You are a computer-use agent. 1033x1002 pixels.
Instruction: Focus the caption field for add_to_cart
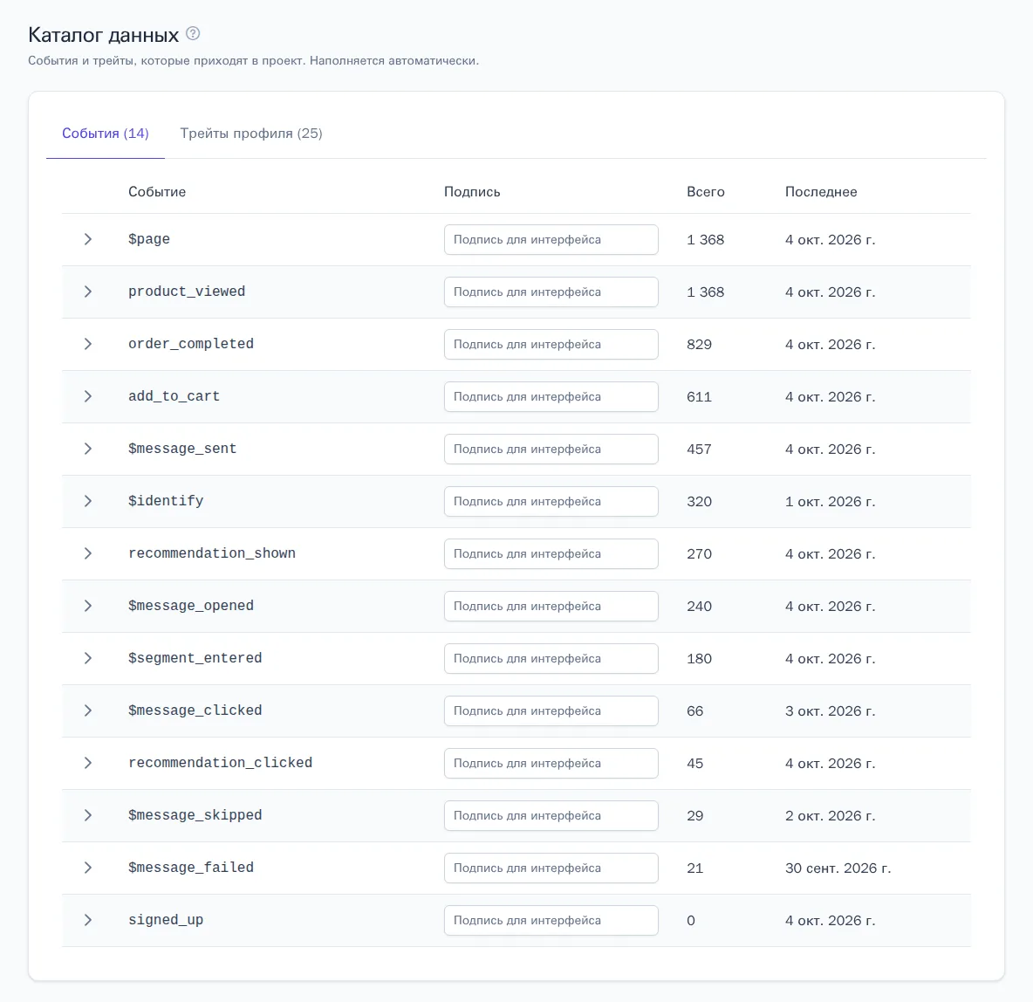tap(551, 397)
